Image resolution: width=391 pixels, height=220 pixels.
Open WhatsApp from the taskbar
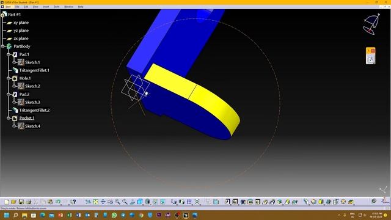pos(114,215)
